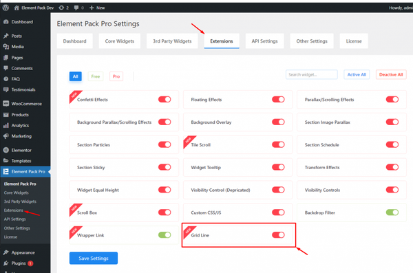
Task: Click the updates icon in admin bar
Action: coord(61,8)
